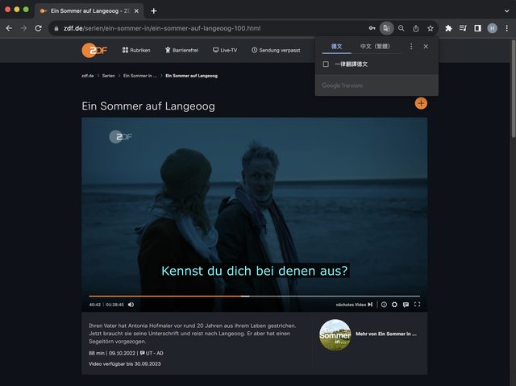The width and height of the screenshot is (516, 386).
Task: Open the translate popup options menu
Action: pyautogui.click(x=411, y=47)
